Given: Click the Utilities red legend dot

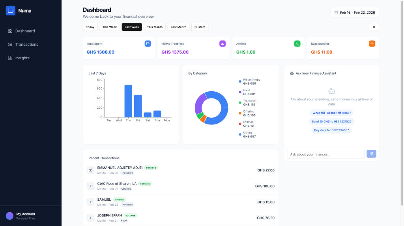Looking at the screenshot, I should (x=240, y=124).
